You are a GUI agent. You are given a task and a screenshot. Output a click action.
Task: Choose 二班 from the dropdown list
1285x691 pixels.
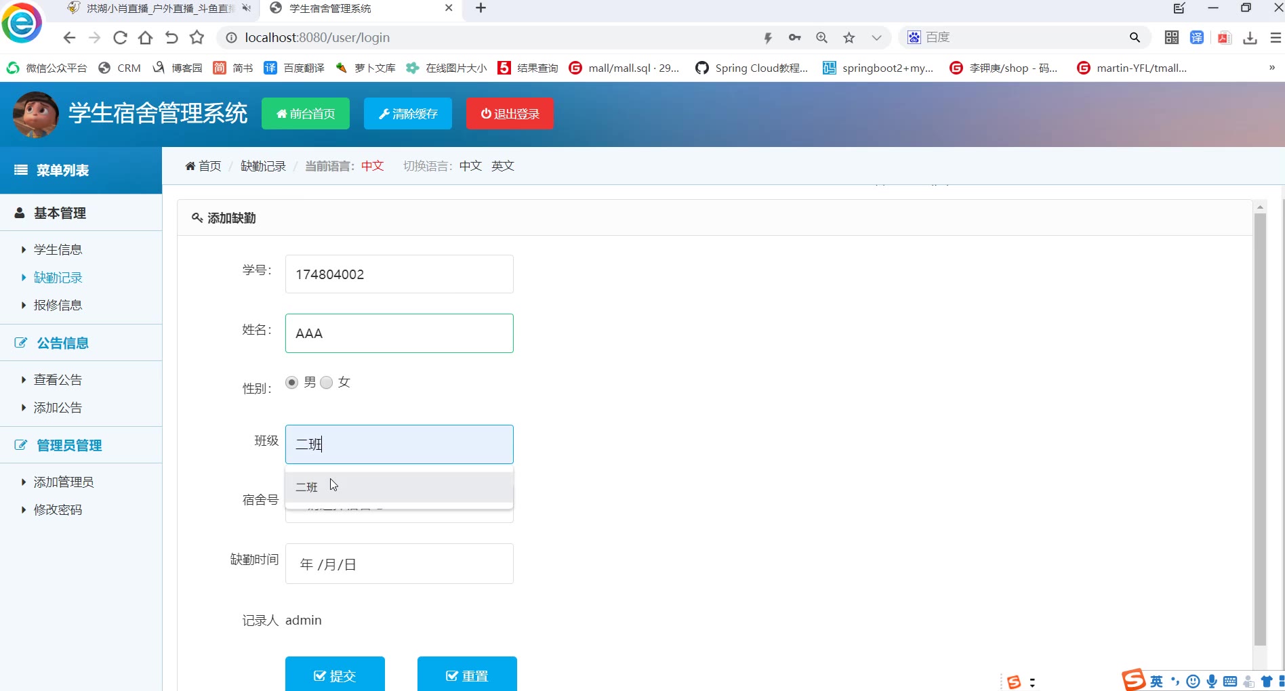pos(399,487)
